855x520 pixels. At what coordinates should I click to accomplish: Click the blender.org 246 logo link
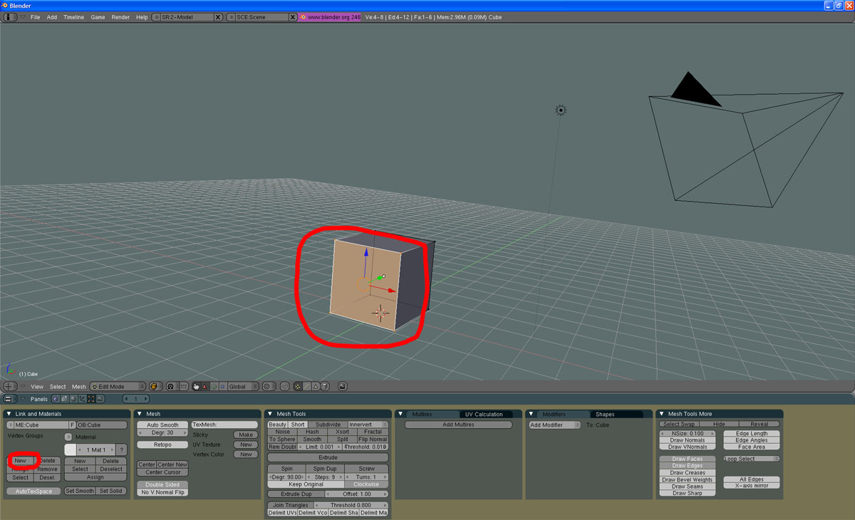[x=330, y=16]
